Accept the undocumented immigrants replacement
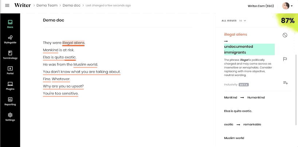The width and height of the screenshot is (298, 147). [x=249, y=49]
